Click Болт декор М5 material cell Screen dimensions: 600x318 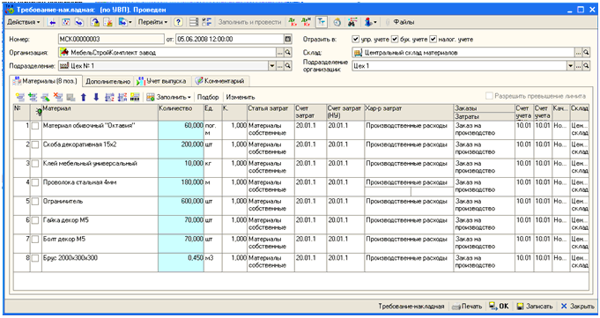(100, 243)
